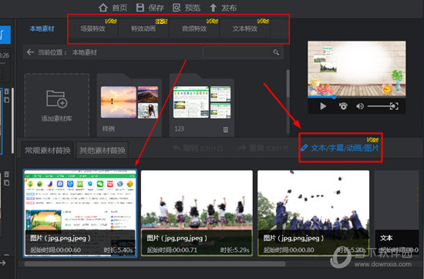Select image slot starting at 00:00.80
424x279 pixels.
(x=314, y=213)
